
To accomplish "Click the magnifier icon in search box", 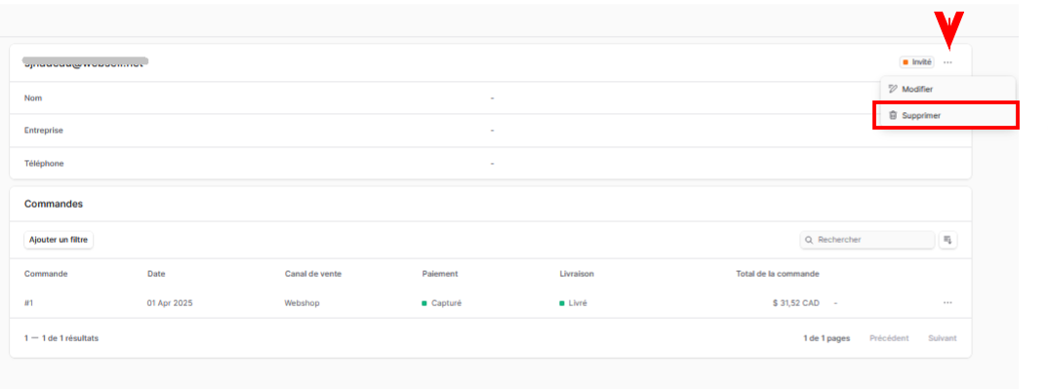I will pos(809,240).
